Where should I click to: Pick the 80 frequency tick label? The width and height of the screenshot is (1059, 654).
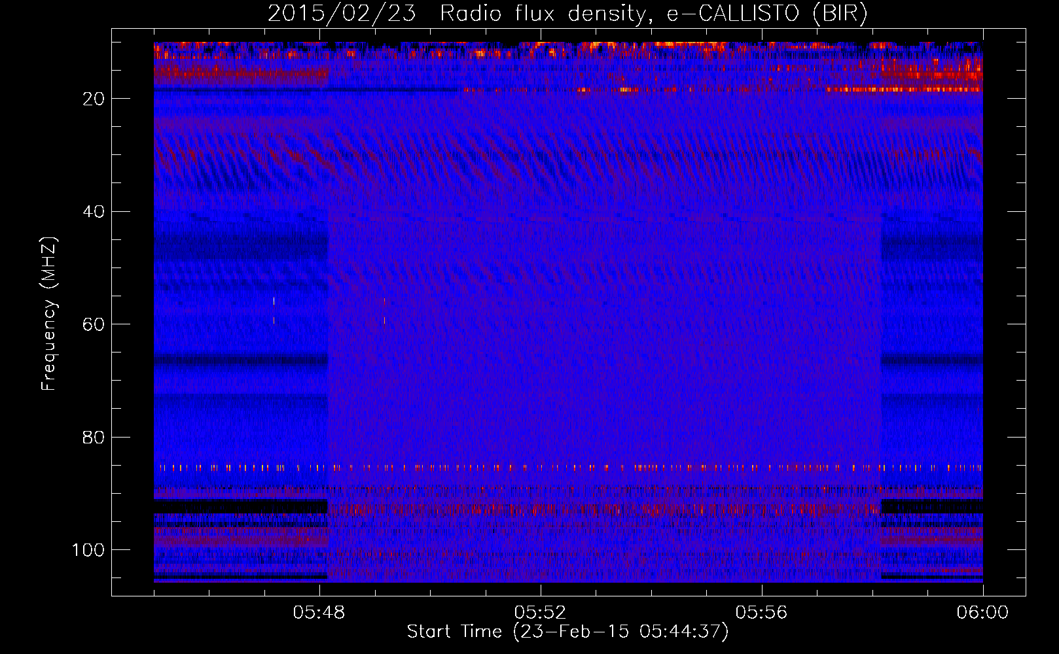[x=94, y=438]
